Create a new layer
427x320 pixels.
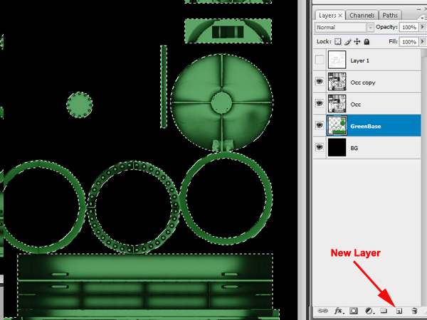pos(399,311)
